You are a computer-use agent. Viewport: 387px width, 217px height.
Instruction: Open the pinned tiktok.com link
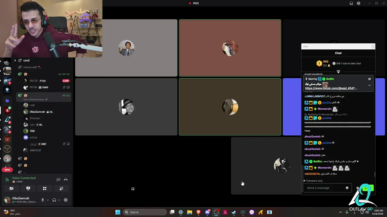tap(331, 88)
